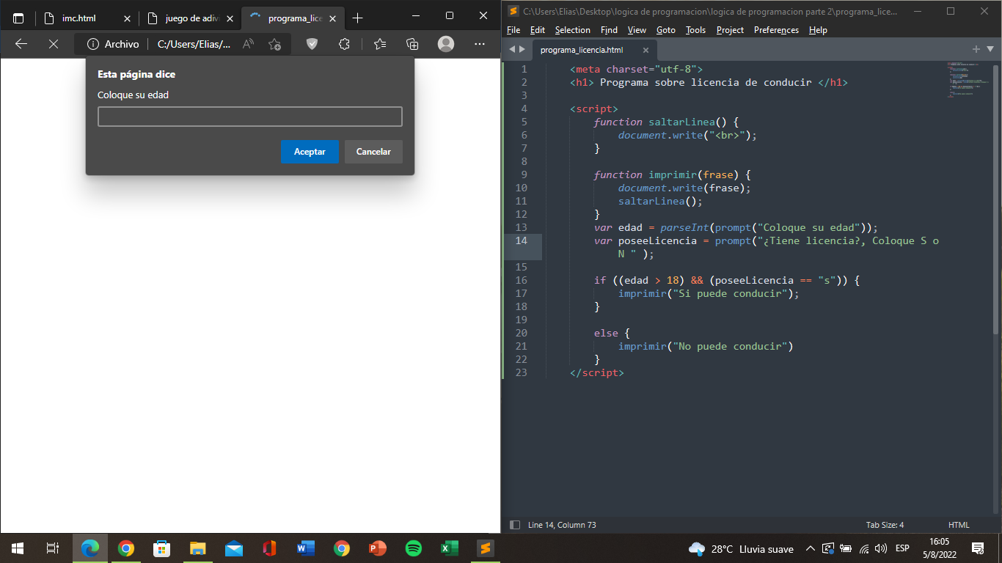
Task: Click imprimir("Si puede conducir") code line
Action: 709,293
